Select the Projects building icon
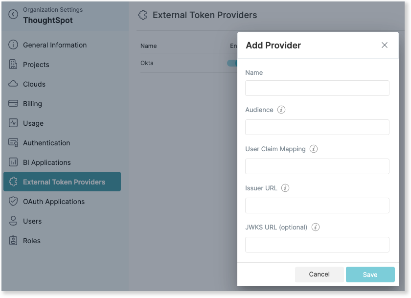 click(13, 64)
